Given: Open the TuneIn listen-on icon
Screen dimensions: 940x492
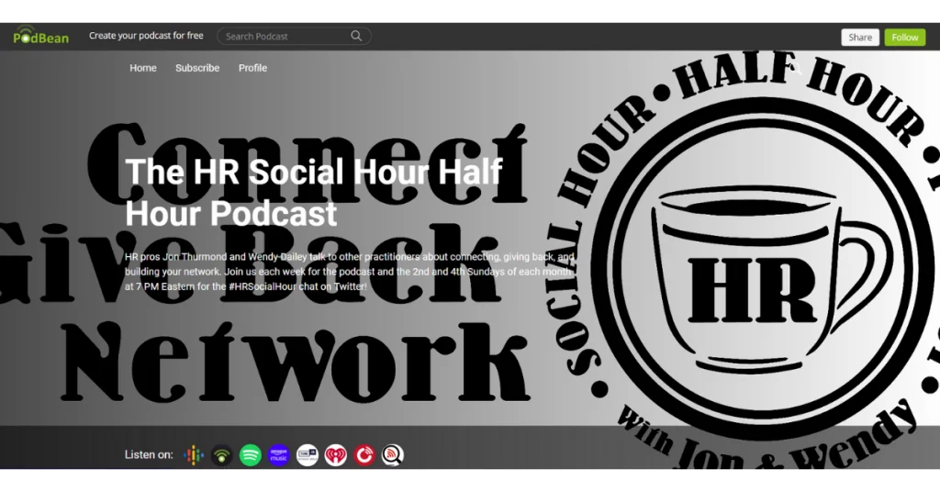Looking at the screenshot, I should tap(308, 455).
